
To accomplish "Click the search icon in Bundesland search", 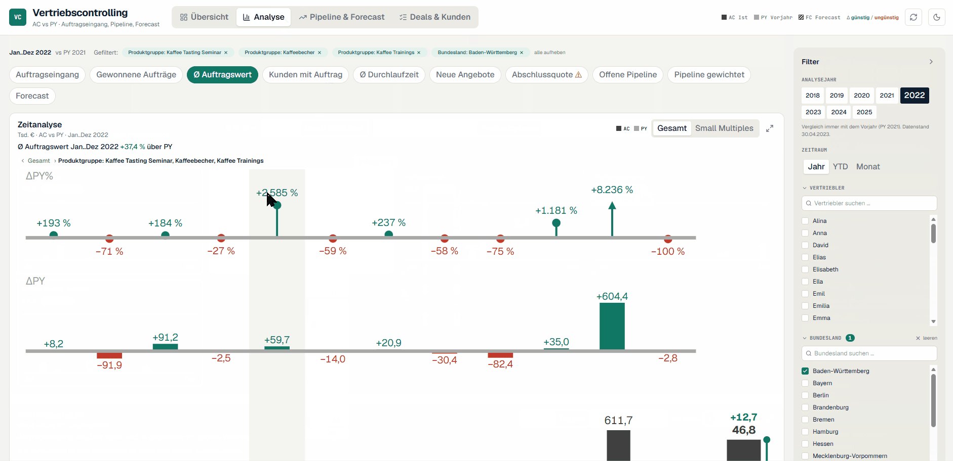I will (x=809, y=353).
